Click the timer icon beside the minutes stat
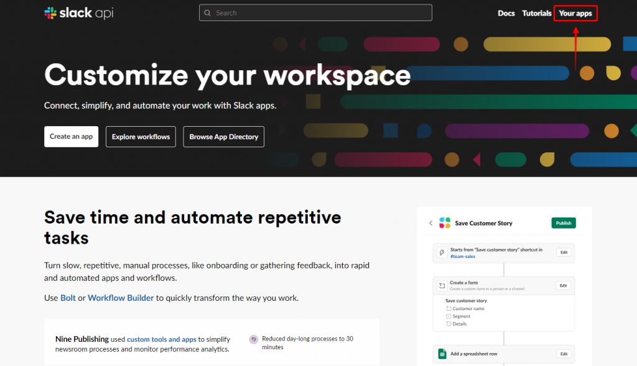The height and width of the screenshot is (366, 637). pos(253,339)
